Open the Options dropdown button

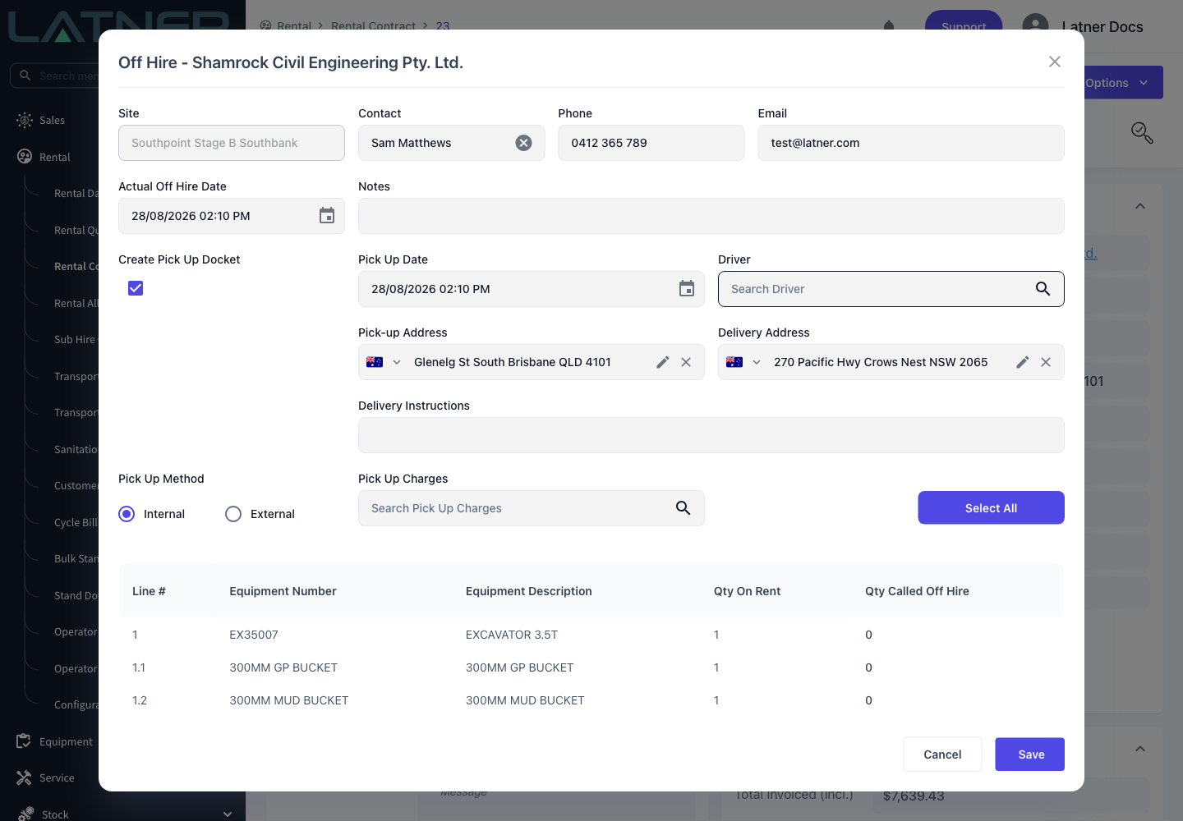click(x=1122, y=83)
